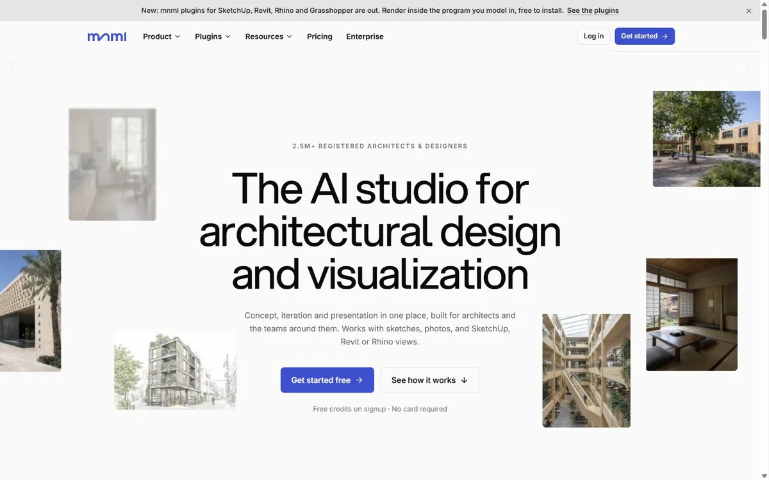769x480 pixels.
Task: View the atrium interior render image
Action: (x=586, y=371)
